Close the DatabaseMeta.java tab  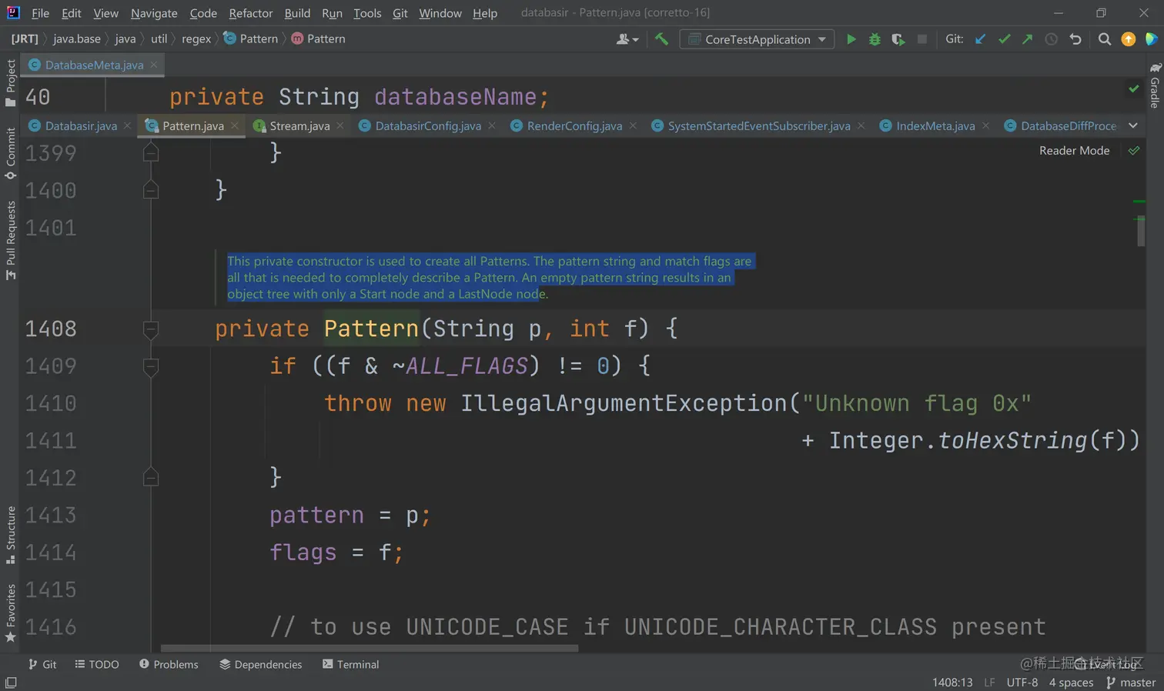coord(154,65)
